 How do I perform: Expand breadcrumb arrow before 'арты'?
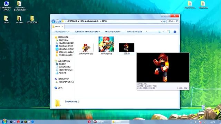(100, 21)
